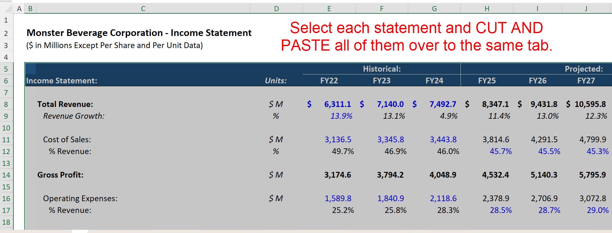Select column H header
Image resolution: width=612 pixels, height=233 pixels.
(x=487, y=9)
